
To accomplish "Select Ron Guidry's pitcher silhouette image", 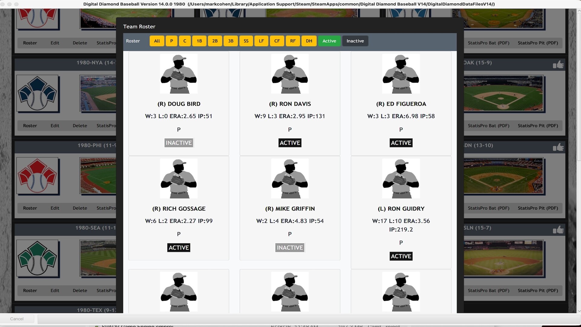I will pos(401,178).
